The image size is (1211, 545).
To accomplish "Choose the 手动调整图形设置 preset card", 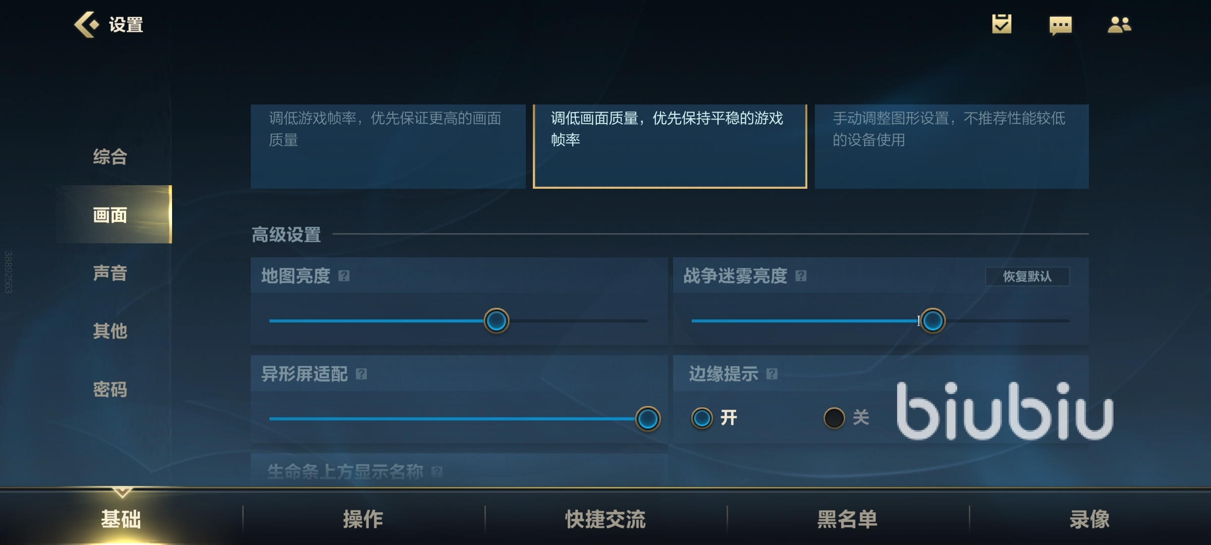I will (x=952, y=146).
